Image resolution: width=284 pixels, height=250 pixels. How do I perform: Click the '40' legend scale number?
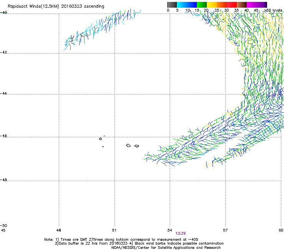(246, 10)
